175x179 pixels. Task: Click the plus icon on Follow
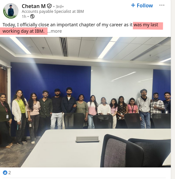pos(133,5)
